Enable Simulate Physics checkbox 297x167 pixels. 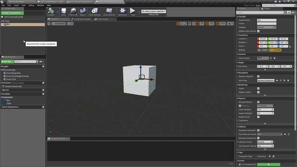click(x=258, y=102)
